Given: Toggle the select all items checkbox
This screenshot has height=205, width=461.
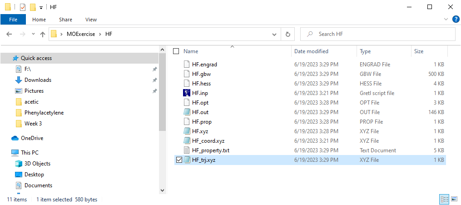Looking at the screenshot, I should pos(176,51).
